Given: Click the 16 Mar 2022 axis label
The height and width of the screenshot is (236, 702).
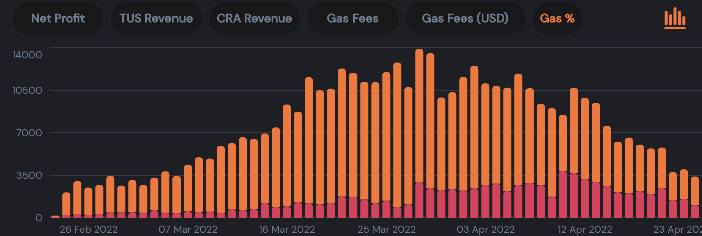Looking at the screenshot, I should click(286, 230).
